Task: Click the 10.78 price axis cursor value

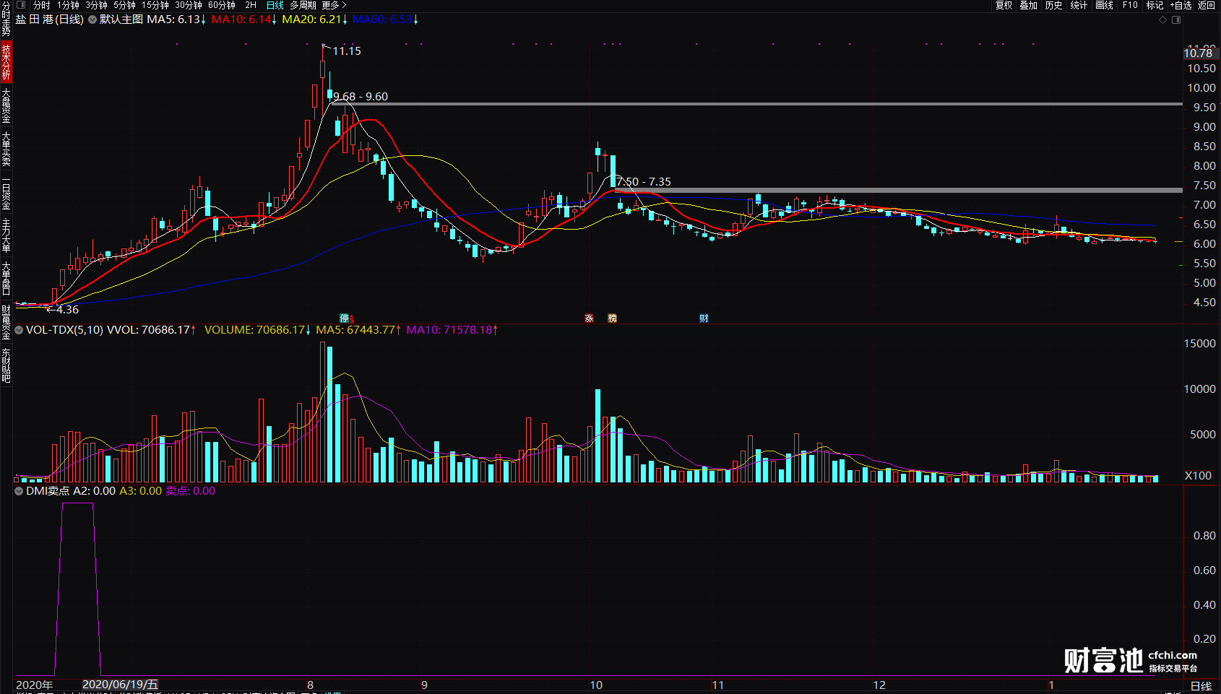Action: coord(1198,53)
